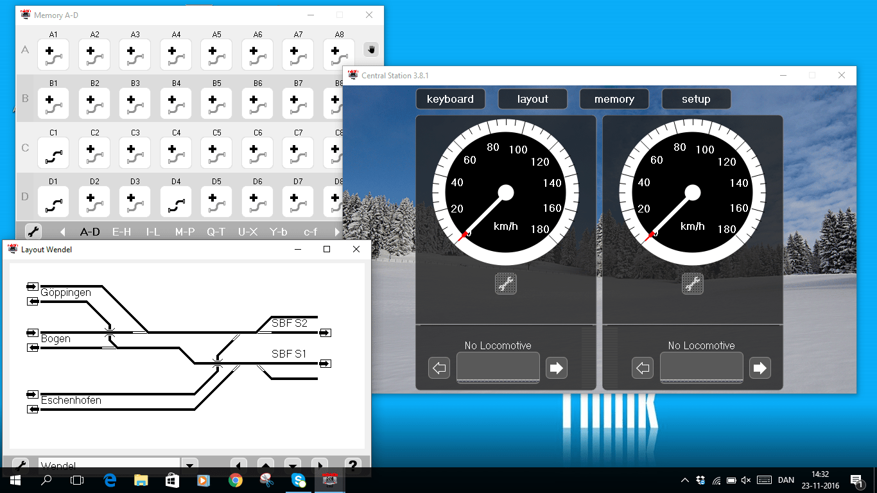Expand the Wendel layout dropdown
This screenshot has width=877, height=493.
[x=189, y=465]
